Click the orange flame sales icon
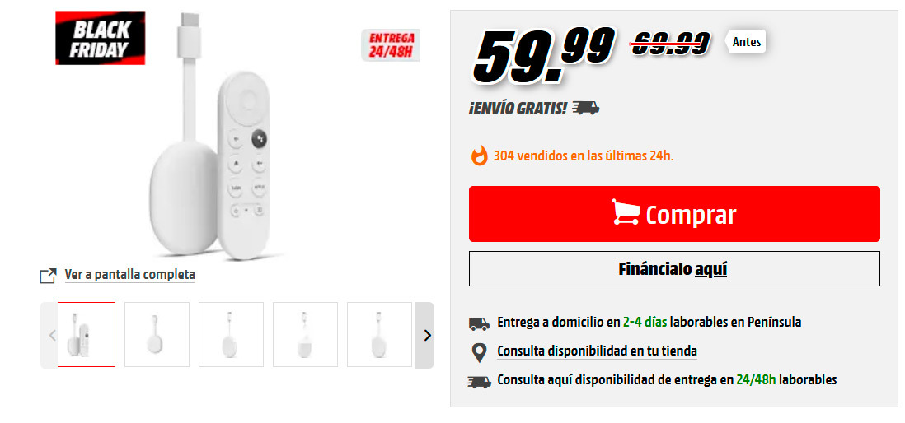Viewport: 905px width, 423px height. click(x=479, y=156)
